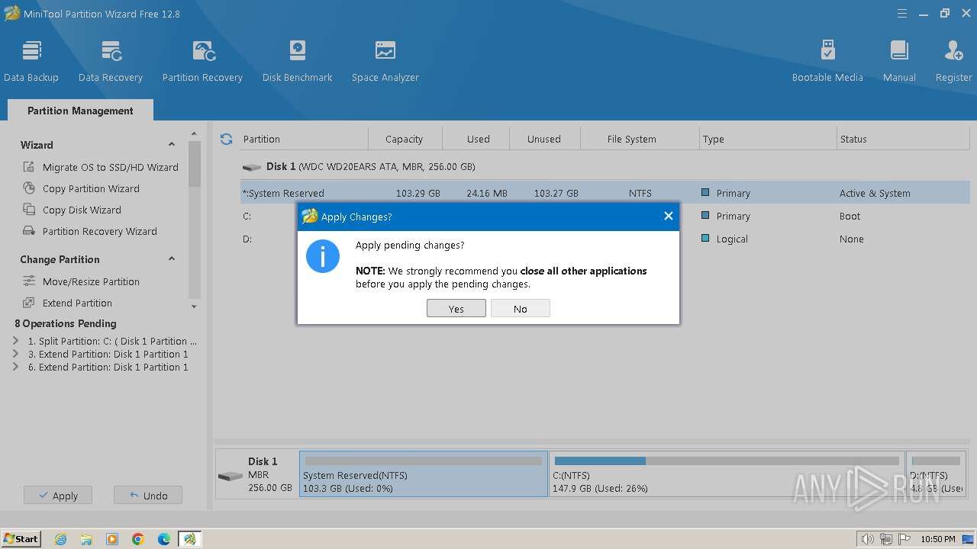Collapse the Wizard section

[172, 144]
